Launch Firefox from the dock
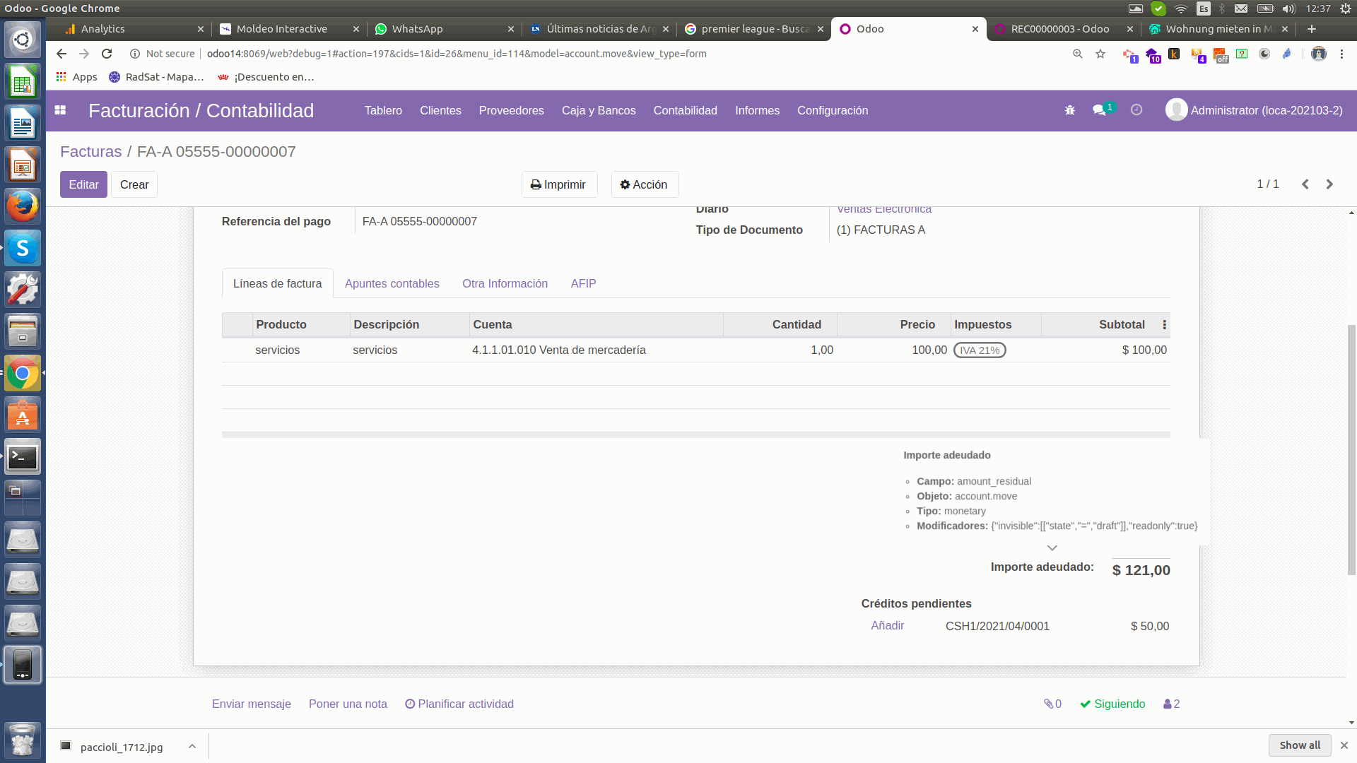1357x763 pixels. pyautogui.click(x=23, y=206)
